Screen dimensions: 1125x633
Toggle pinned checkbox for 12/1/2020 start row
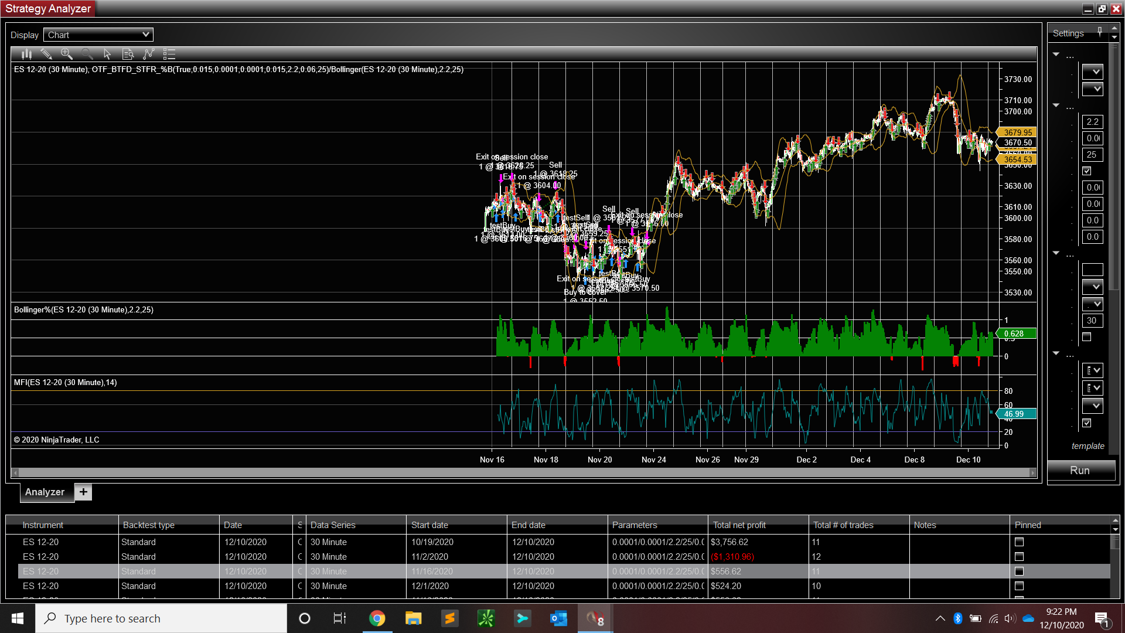coord(1019,586)
